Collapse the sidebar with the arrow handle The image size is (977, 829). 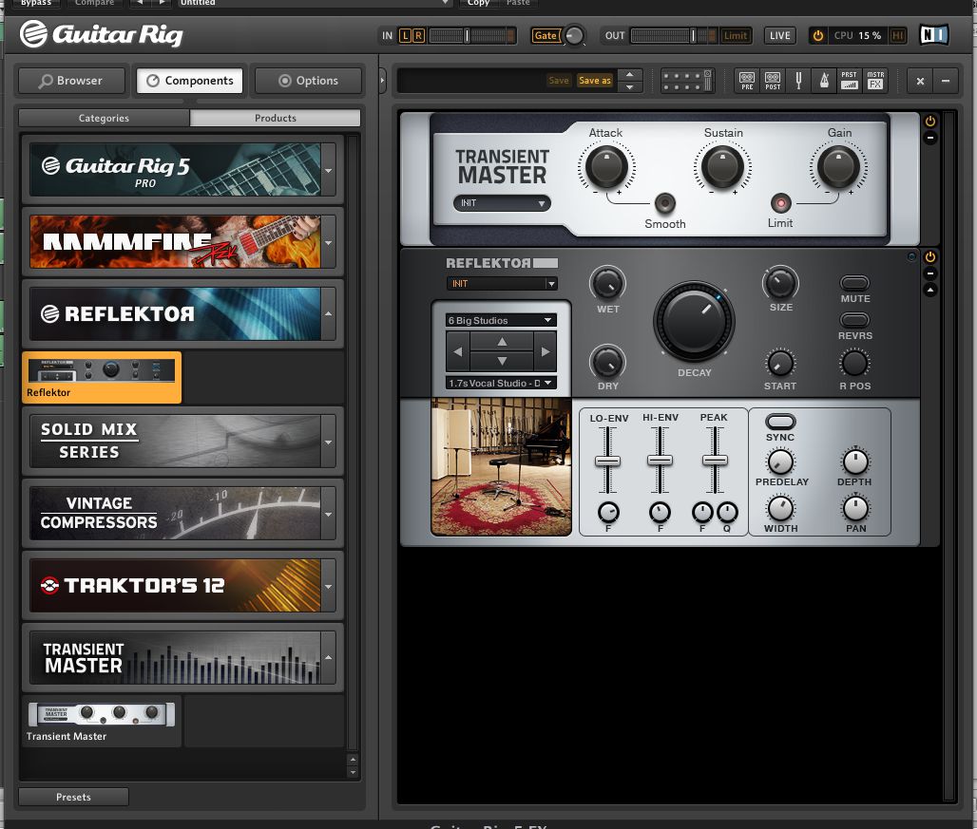tap(383, 81)
